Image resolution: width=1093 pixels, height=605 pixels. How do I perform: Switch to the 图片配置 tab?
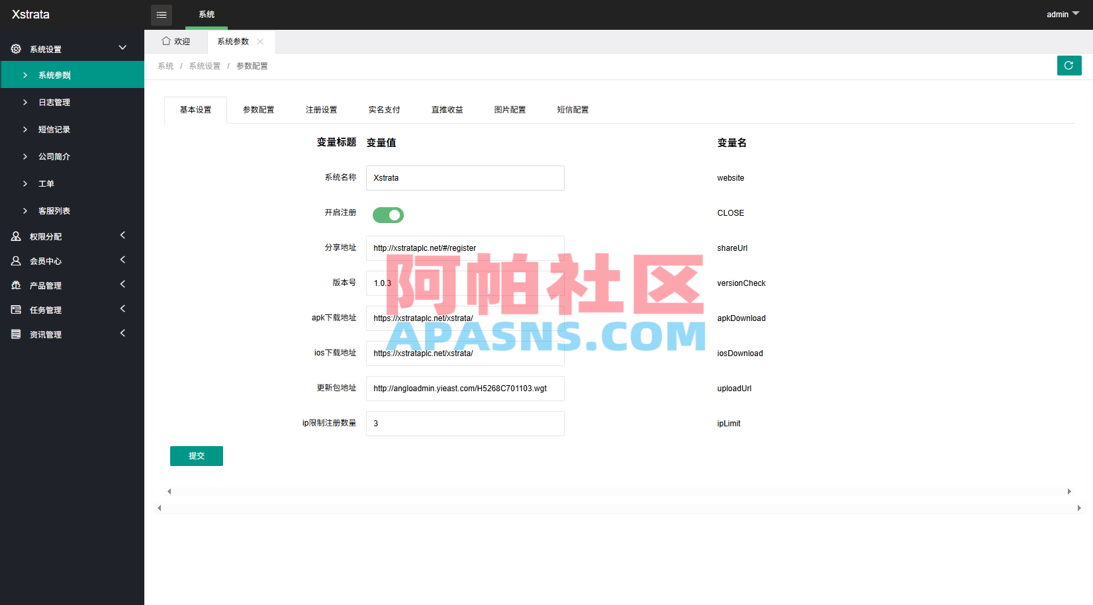(x=510, y=110)
